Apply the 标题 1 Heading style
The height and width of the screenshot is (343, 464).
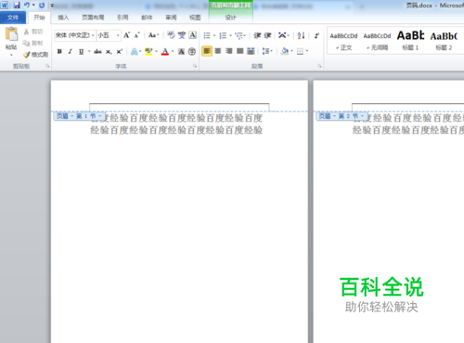click(x=410, y=41)
